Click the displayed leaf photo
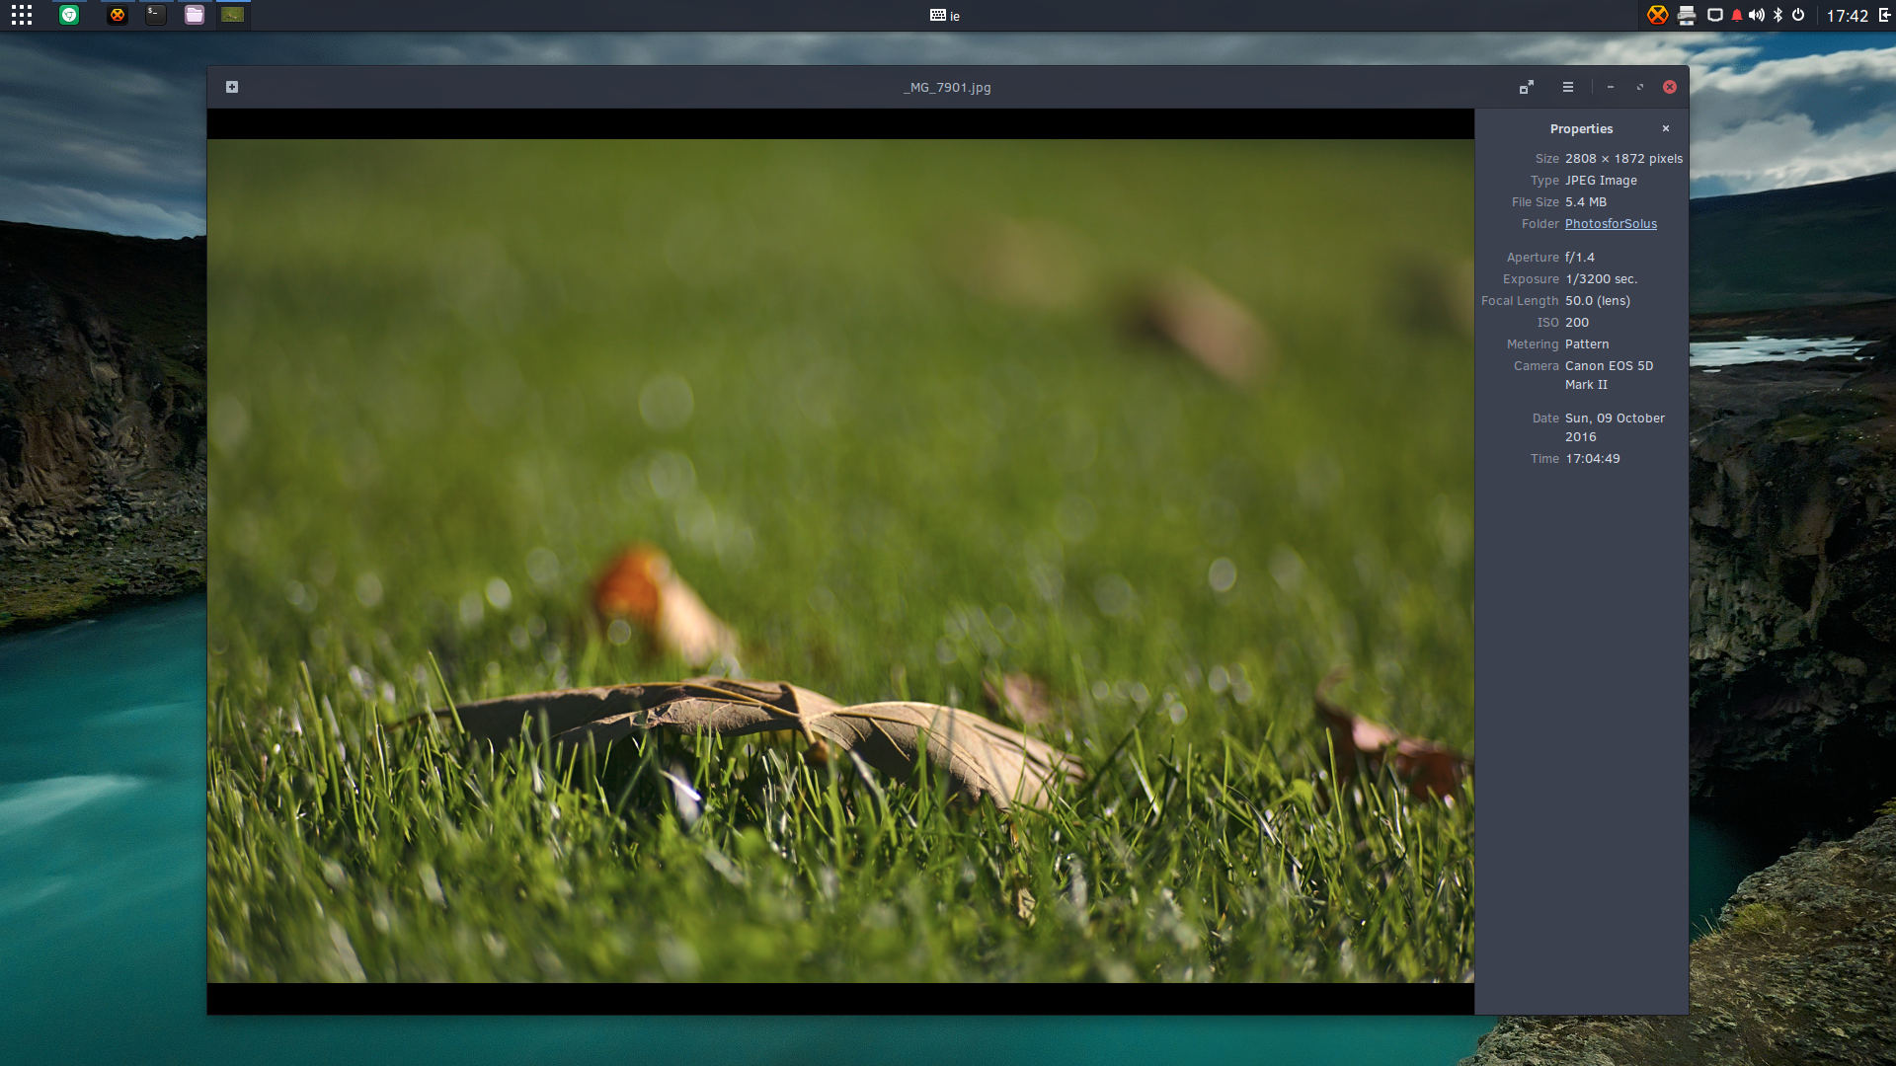Image resolution: width=1896 pixels, height=1066 pixels. coord(840,561)
